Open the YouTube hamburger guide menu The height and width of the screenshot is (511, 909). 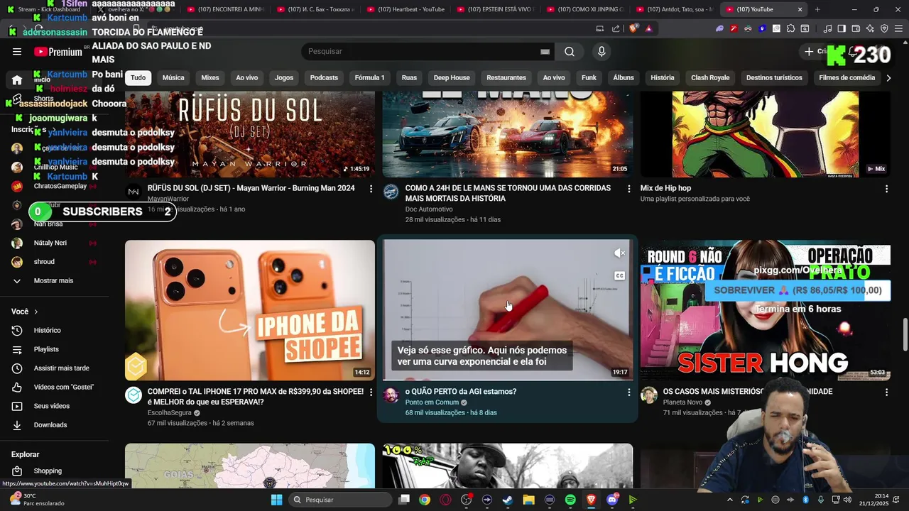[17, 52]
